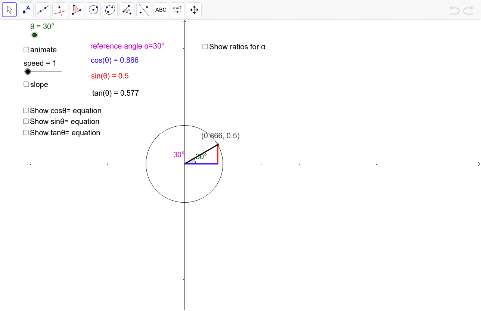The height and width of the screenshot is (311, 481).
Task: Select the Slider a=2 tool
Action: (177, 10)
